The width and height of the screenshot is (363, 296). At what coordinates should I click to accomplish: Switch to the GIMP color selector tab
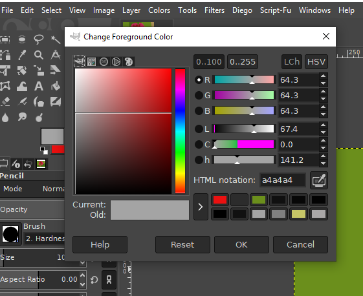[80, 61]
